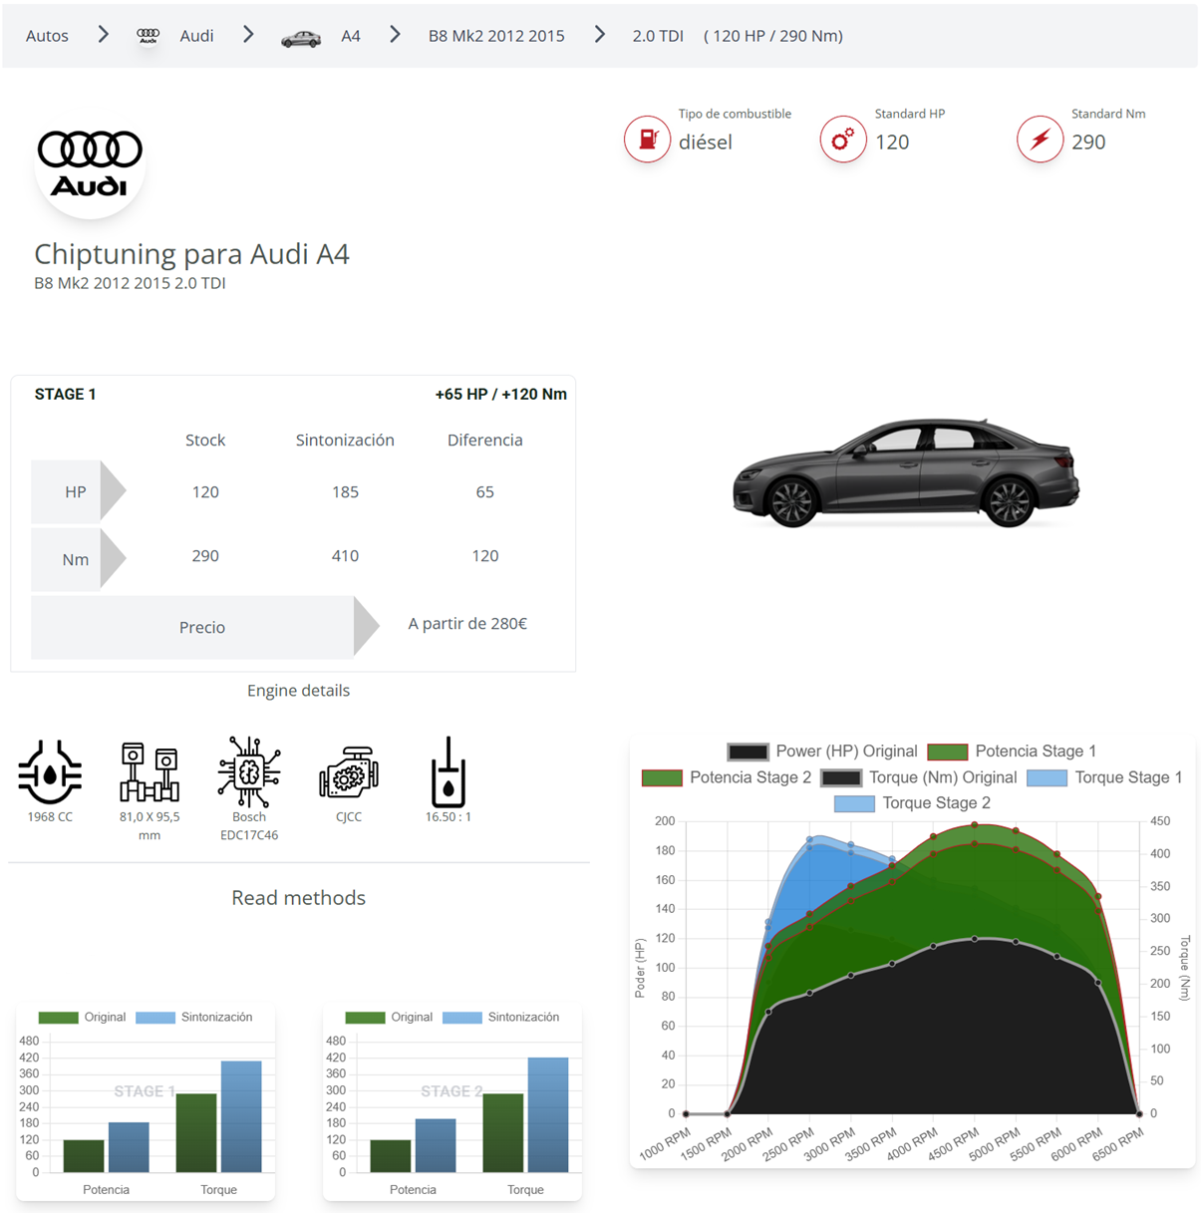Image resolution: width=1201 pixels, height=1213 pixels.
Task: Click the +65 HP / +120 Nm label
Action: [x=500, y=394]
